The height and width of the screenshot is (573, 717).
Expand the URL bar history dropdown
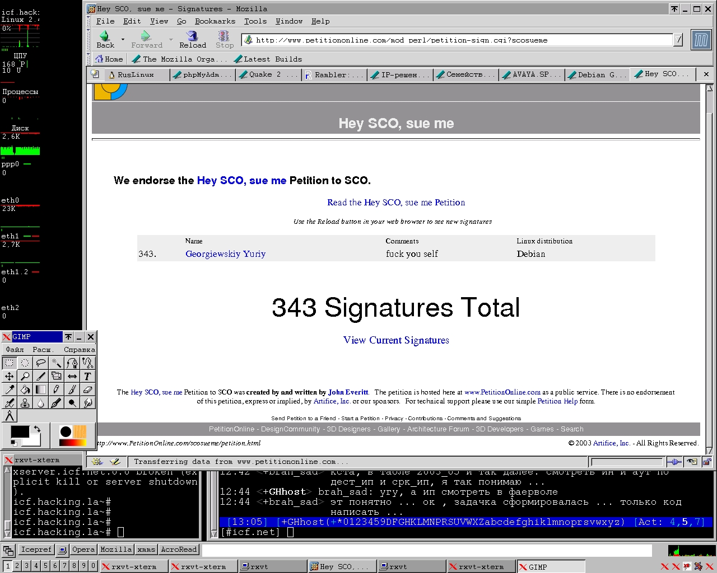coord(678,40)
